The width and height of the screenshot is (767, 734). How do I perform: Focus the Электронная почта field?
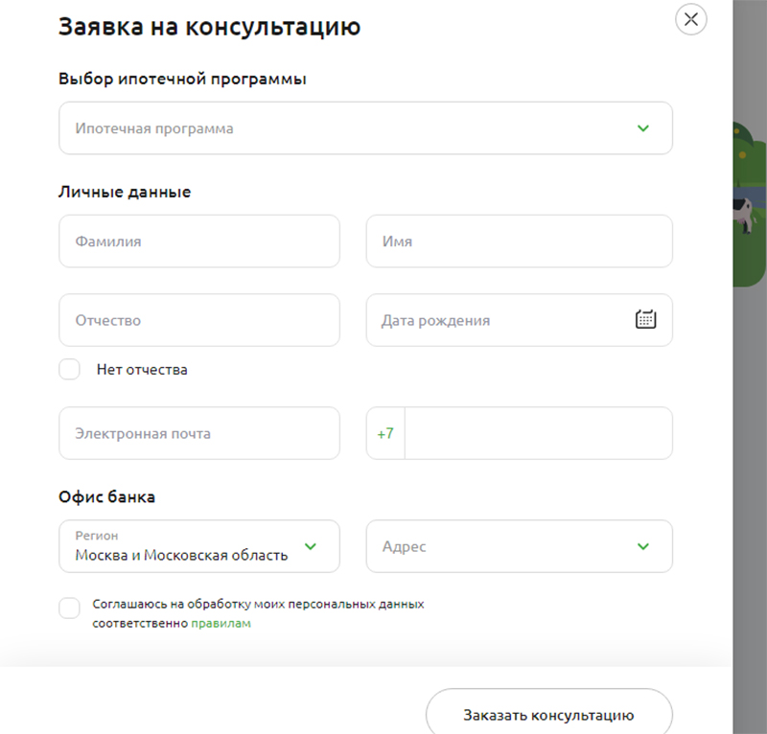(198, 434)
